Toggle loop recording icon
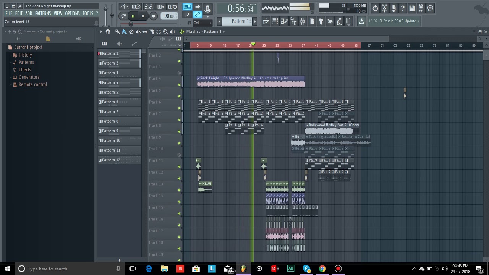 pyautogui.click(x=173, y=7)
